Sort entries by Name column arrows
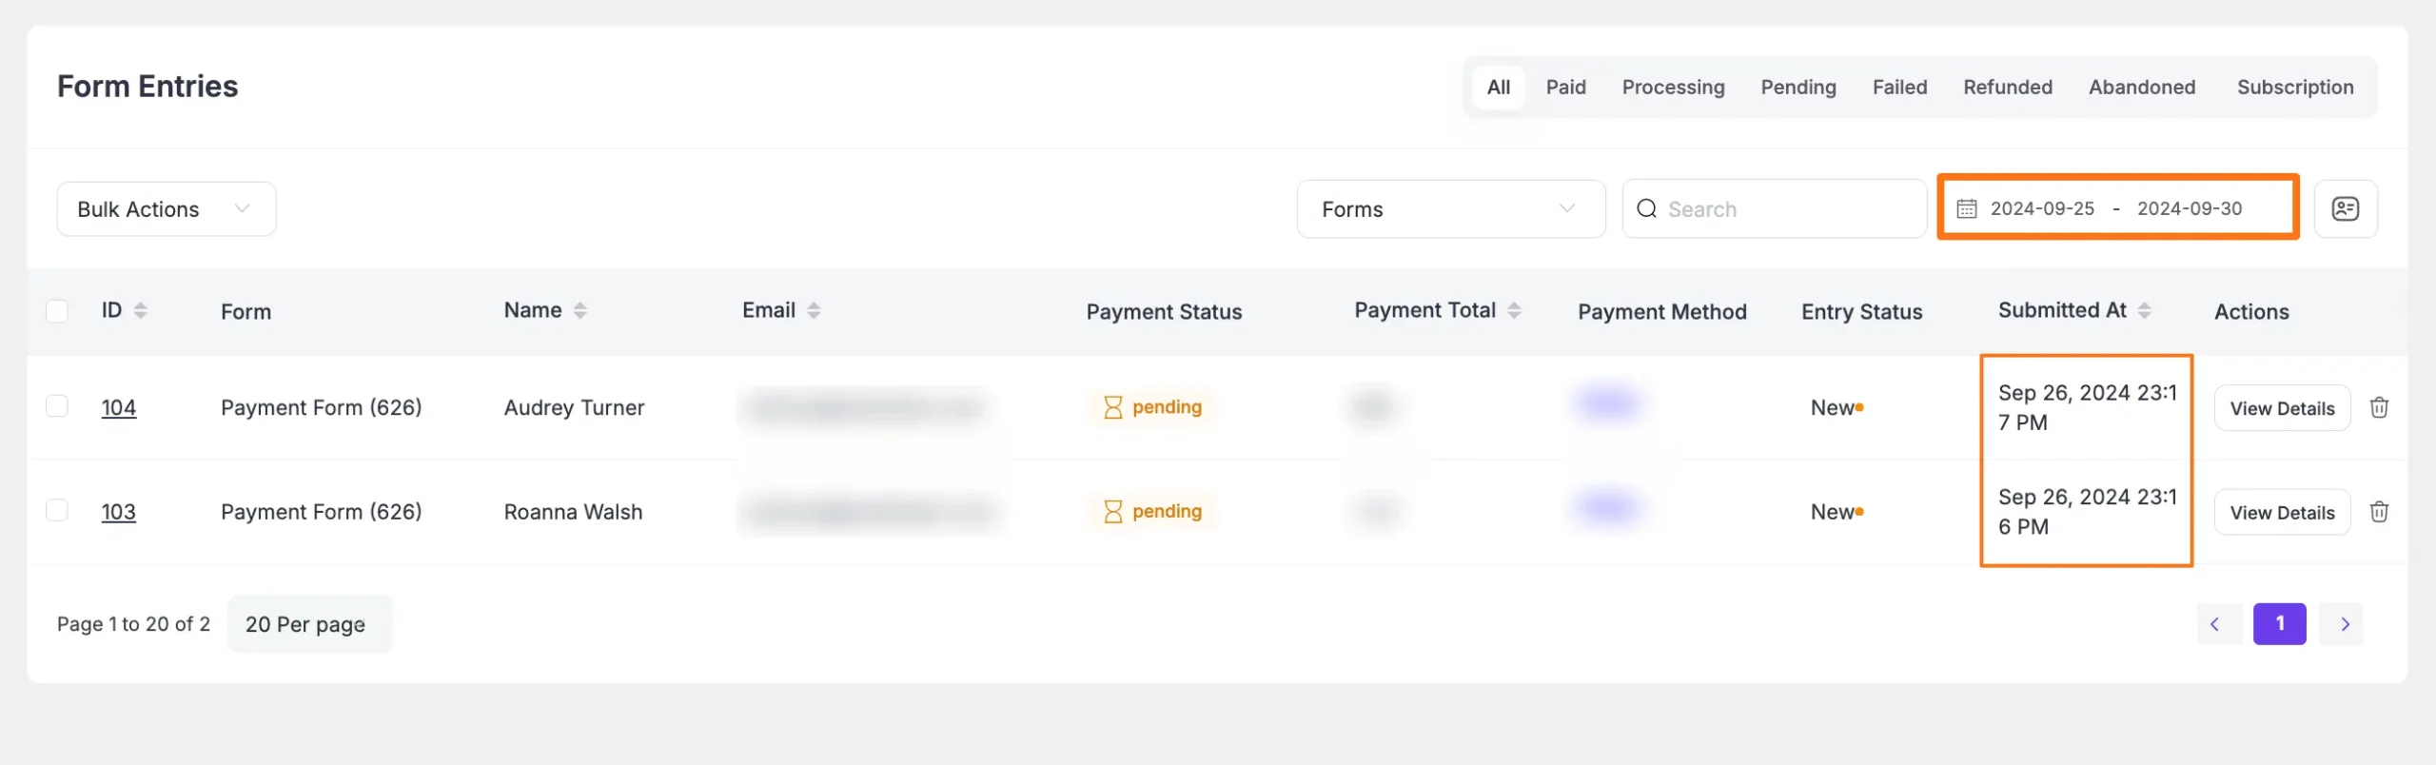 point(580,310)
